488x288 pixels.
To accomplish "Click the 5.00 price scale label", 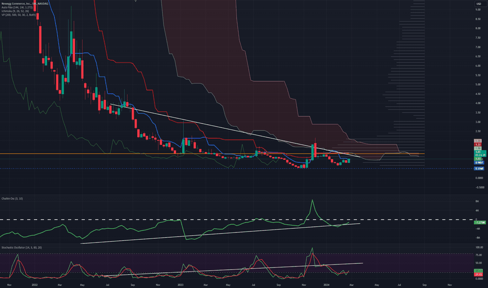I will pyautogui.click(x=478, y=84).
